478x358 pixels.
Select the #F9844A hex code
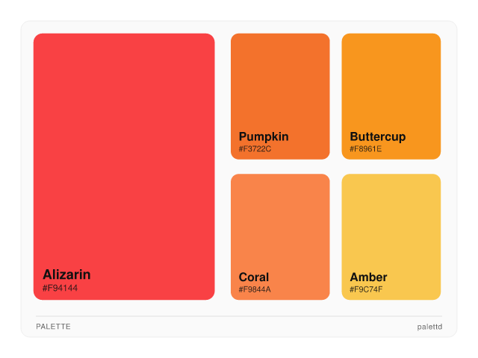[x=255, y=289]
